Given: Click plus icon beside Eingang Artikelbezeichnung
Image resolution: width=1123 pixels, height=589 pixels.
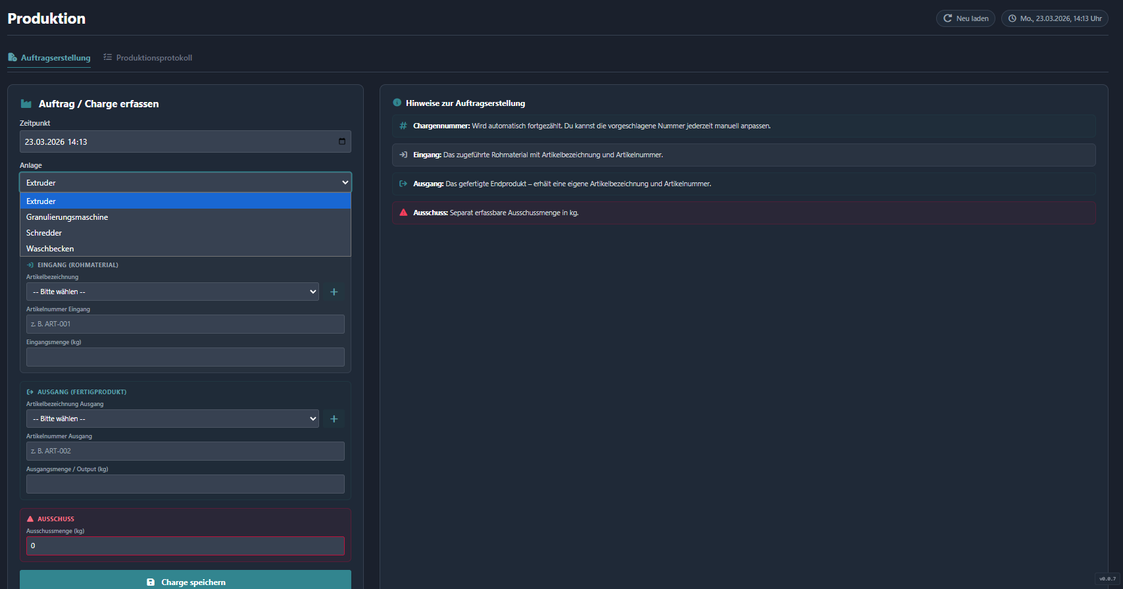Looking at the screenshot, I should coord(334,292).
